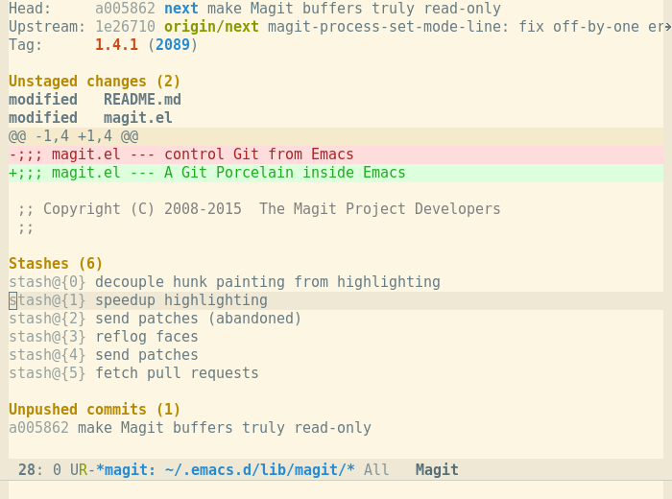
Task: Collapse the Unpushed commits section header
Action: tap(94, 410)
